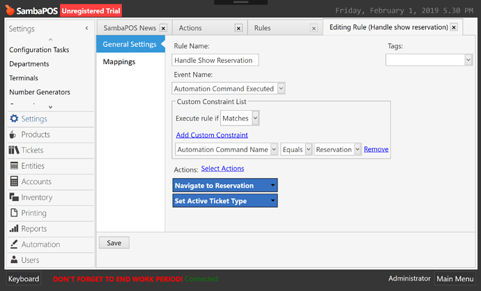Close the SambaPOS News tab
This screenshot has width=481, height=291.
(x=164, y=28)
